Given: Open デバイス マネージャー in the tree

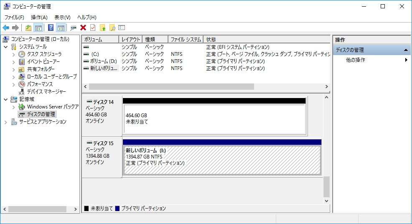Looking at the screenshot, I should click(46, 91).
